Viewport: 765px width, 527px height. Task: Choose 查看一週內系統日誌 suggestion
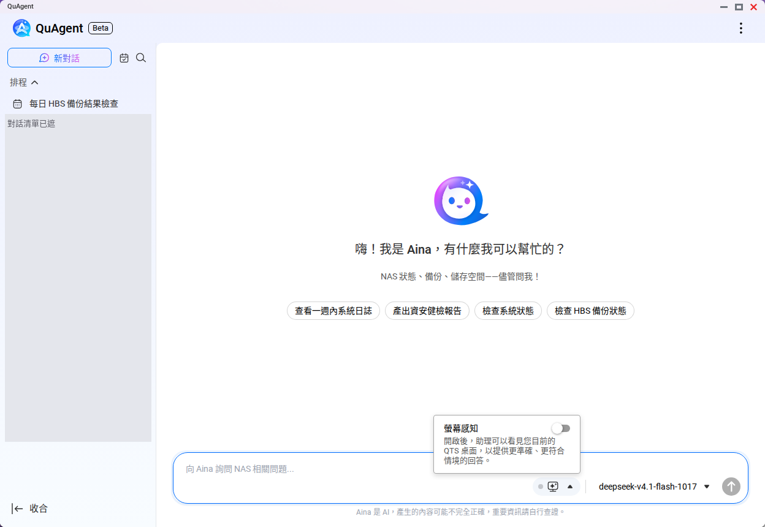(333, 311)
